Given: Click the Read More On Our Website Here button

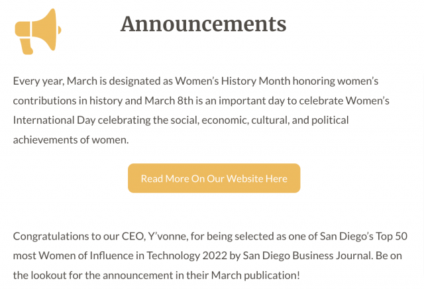Looking at the screenshot, I should [214, 178].
